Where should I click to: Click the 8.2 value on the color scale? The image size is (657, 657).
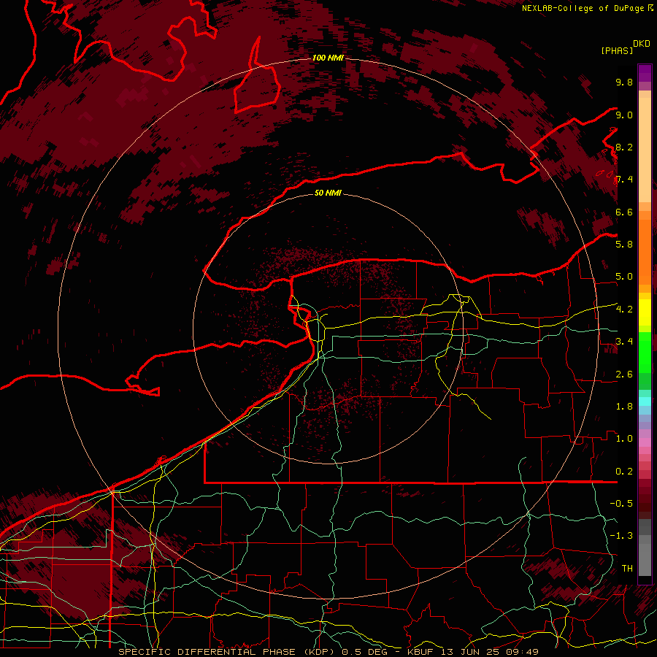(624, 147)
